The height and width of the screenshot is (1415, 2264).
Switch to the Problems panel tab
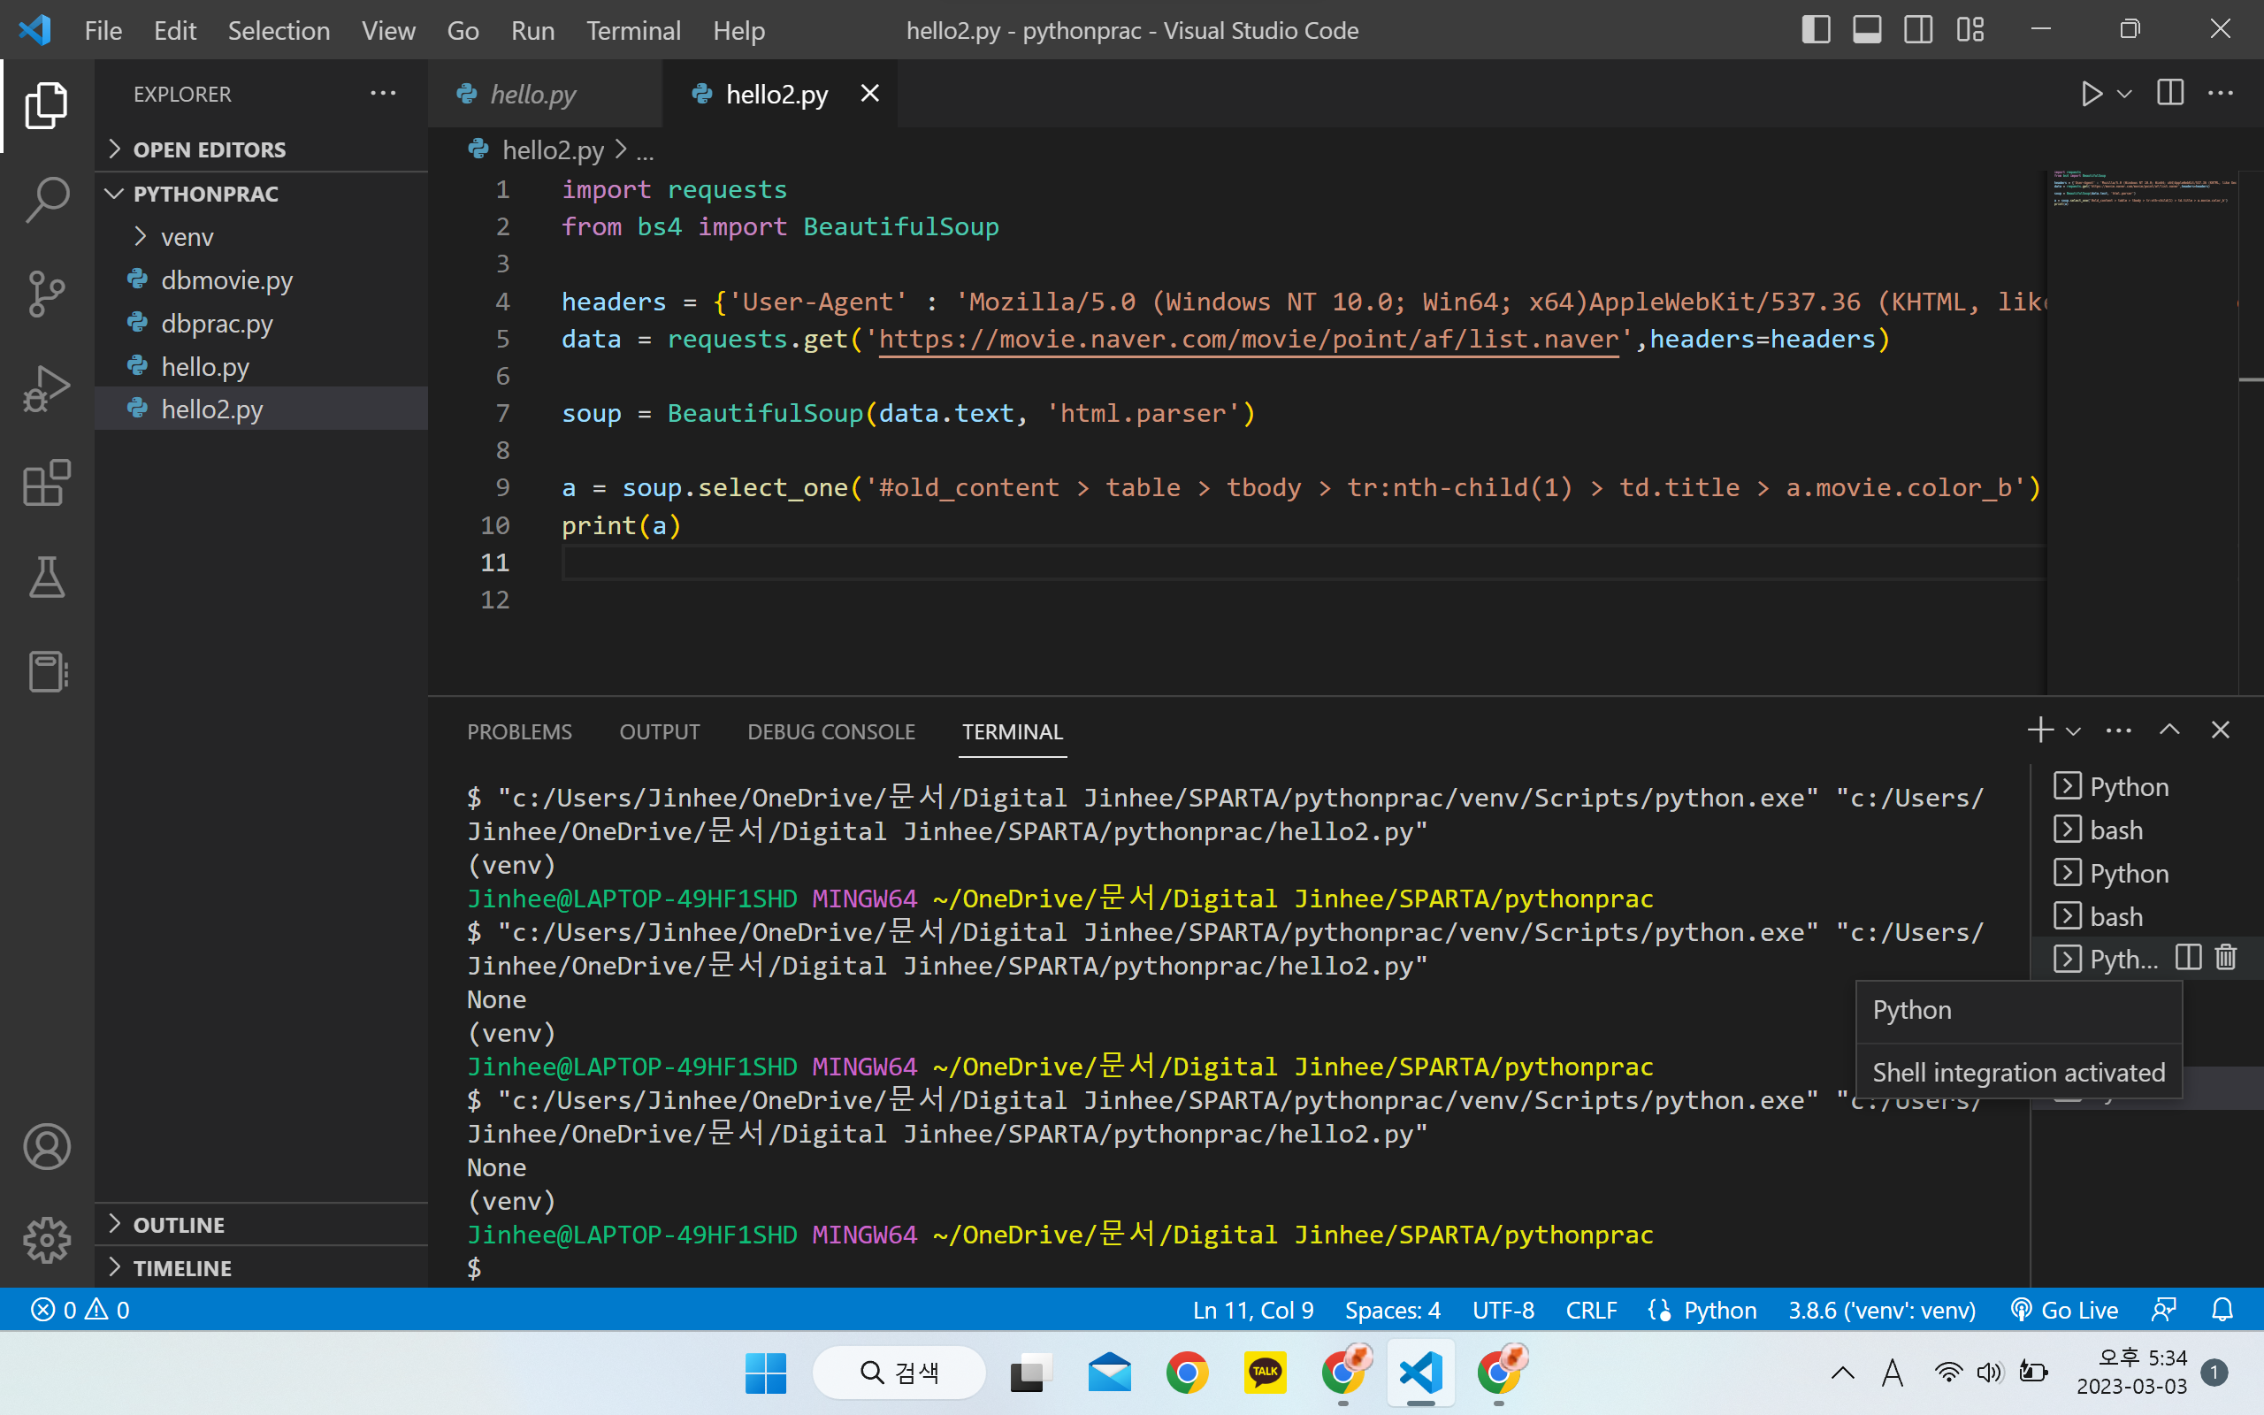[x=519, y=732]
